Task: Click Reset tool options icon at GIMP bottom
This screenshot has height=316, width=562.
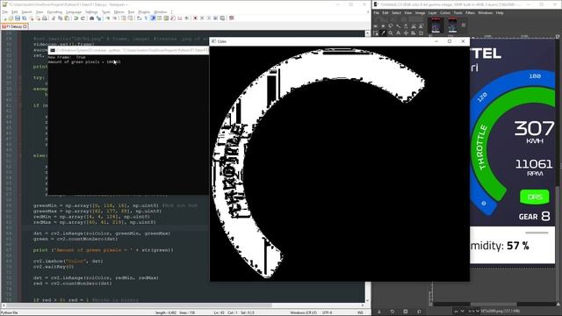Action: 419,312
